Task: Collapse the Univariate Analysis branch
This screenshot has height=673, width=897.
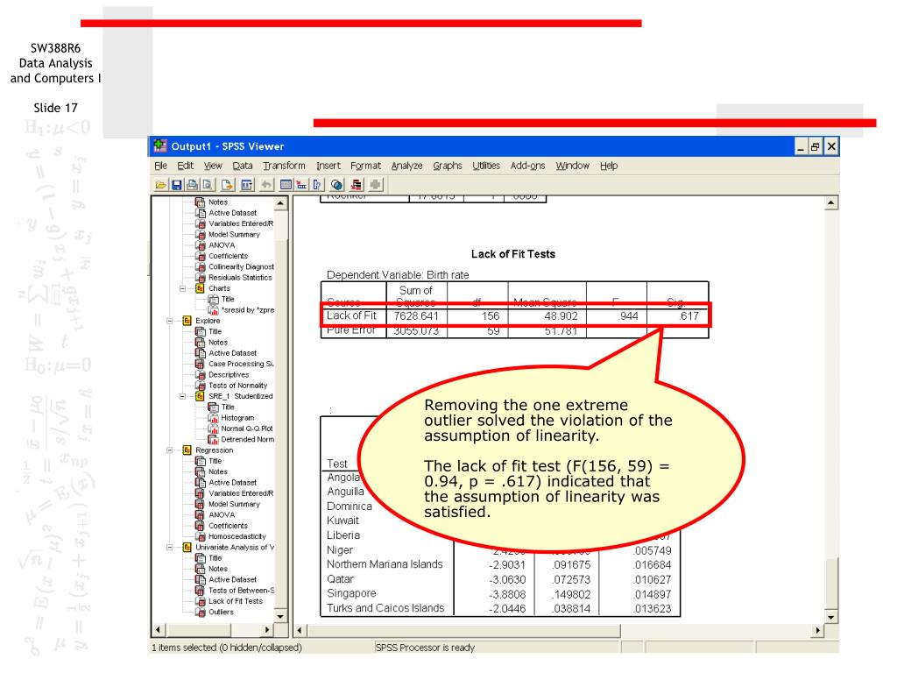Action: pos(170,548)
